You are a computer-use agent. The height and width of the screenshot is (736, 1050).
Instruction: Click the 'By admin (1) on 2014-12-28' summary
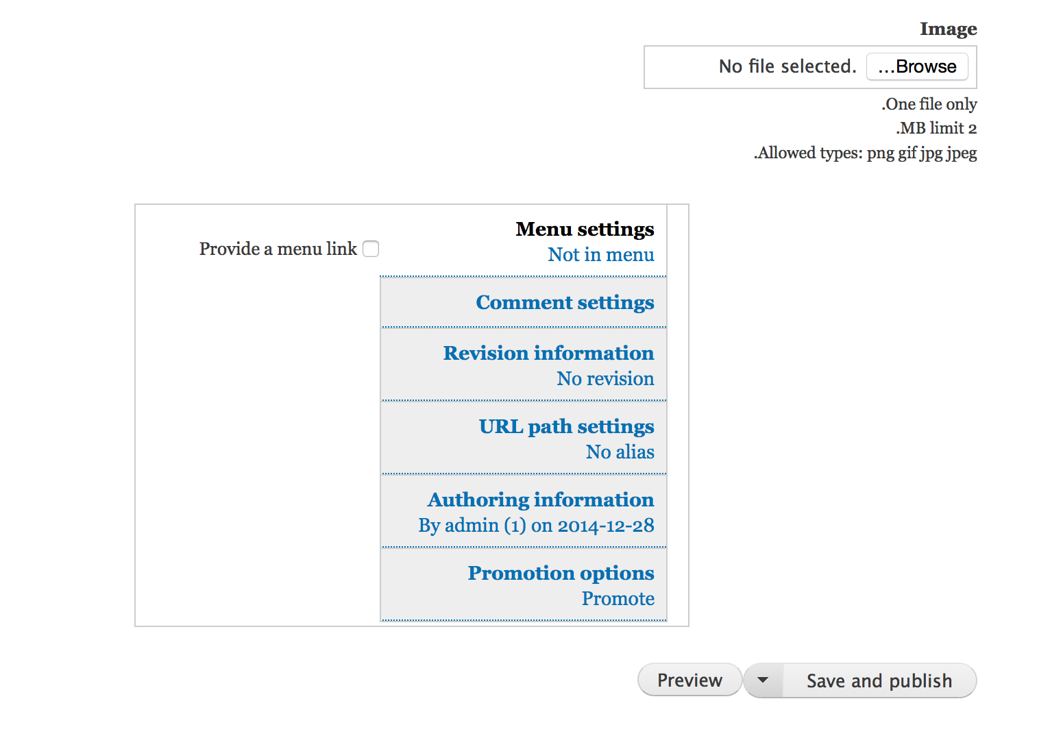click(x=536, y=525)
